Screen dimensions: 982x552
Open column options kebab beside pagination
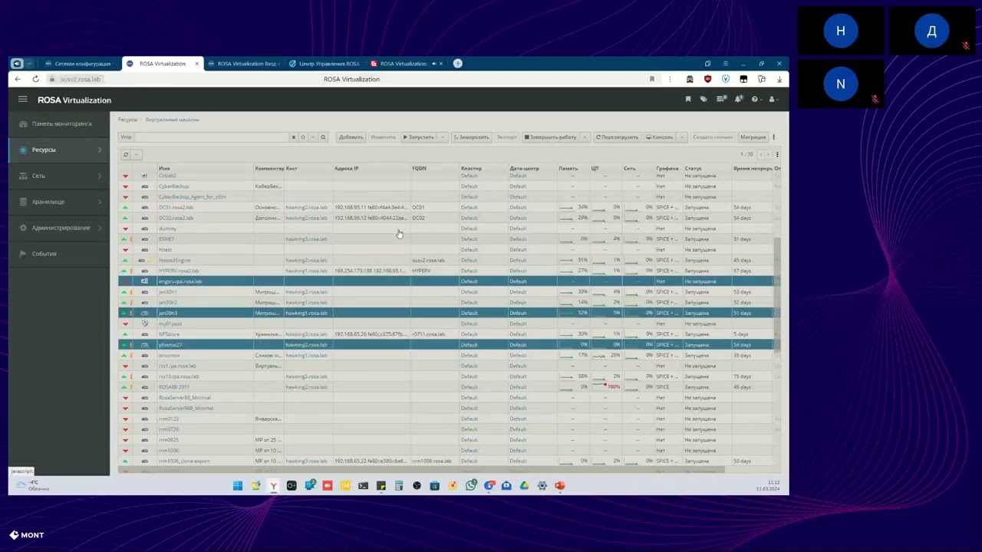777,154
